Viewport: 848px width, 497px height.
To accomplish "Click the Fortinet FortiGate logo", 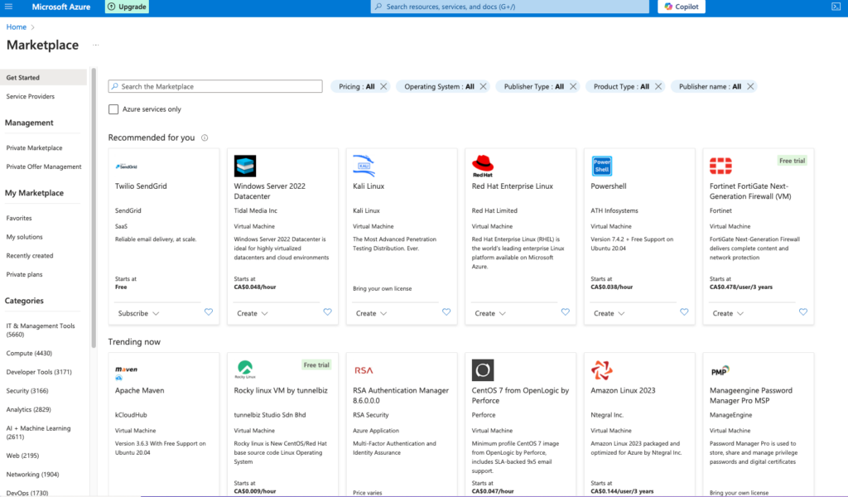I will 720,166.
